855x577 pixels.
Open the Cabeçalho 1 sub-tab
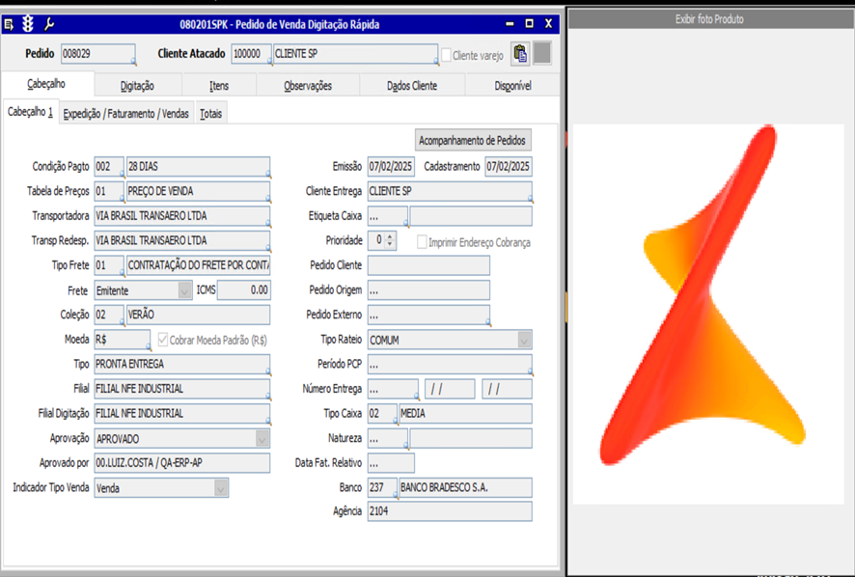(30, 112)
